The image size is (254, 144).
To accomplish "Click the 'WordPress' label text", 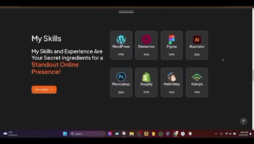I will (121, 46).
